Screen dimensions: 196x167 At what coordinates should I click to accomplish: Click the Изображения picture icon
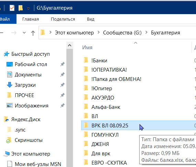[10, 105]
